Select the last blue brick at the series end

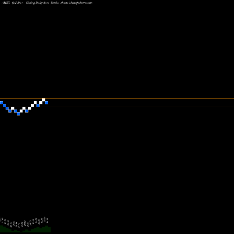[x=46, y=102]
